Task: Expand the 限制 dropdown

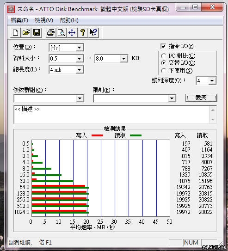Action: [172, 98]
